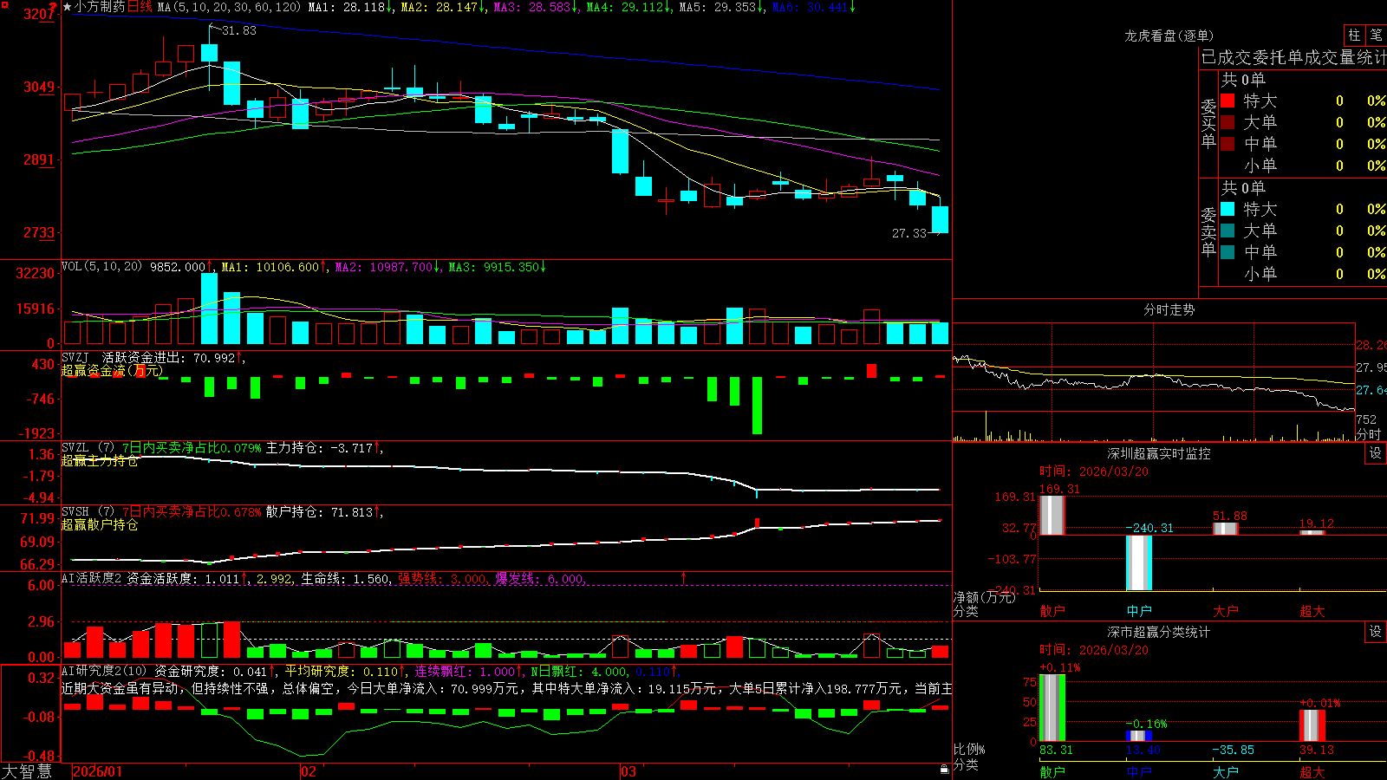Click the MA1: 28.118 value
This screenshot has height=780, width=1387.
click(350, 7)
